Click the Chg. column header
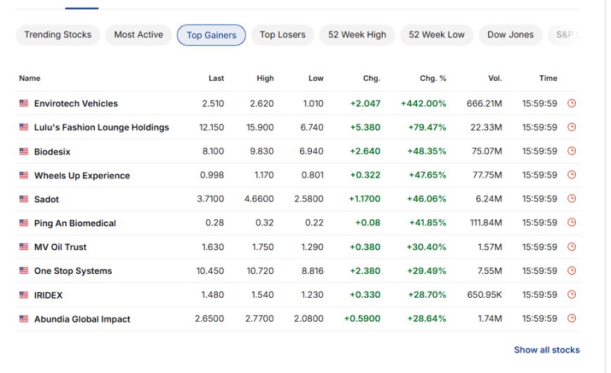611x373 pixels. (372, 79)
